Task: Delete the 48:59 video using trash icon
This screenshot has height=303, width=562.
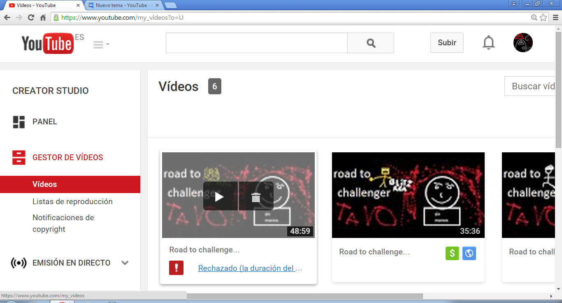Action: click(256, 196)
